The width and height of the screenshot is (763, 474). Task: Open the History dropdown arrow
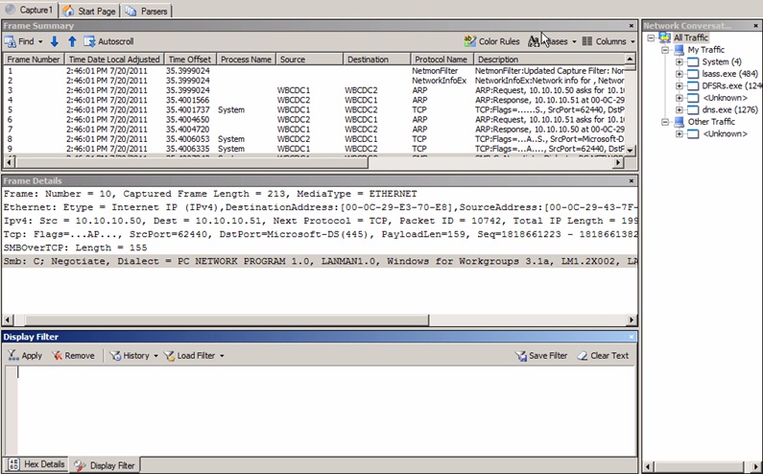click(155, 356)
